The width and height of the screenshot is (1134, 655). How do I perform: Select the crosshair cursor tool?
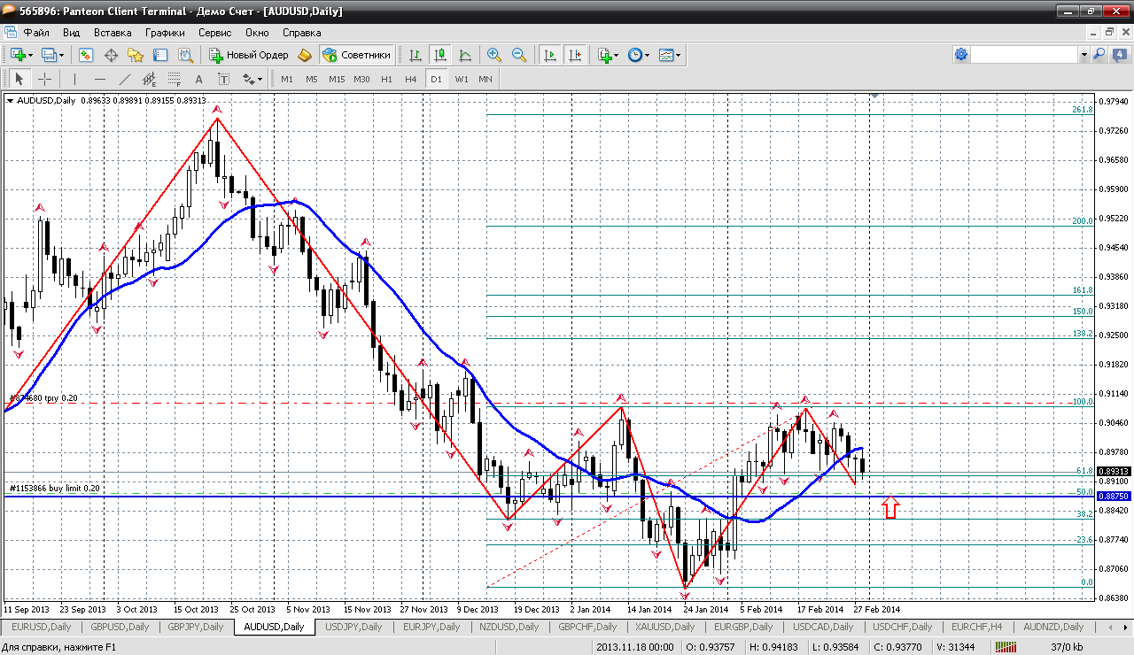click(44, 79)
